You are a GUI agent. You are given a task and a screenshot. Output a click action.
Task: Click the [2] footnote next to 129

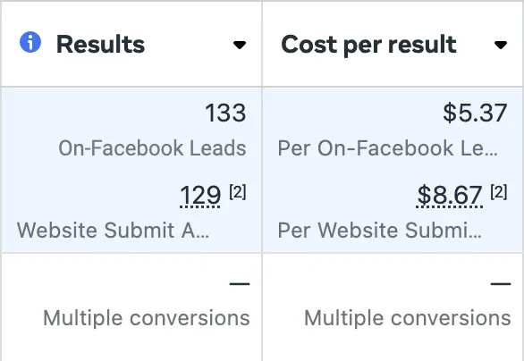238,192
